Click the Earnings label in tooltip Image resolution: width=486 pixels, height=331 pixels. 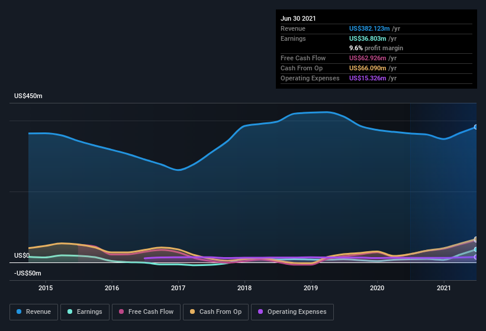tap(293, 38)
